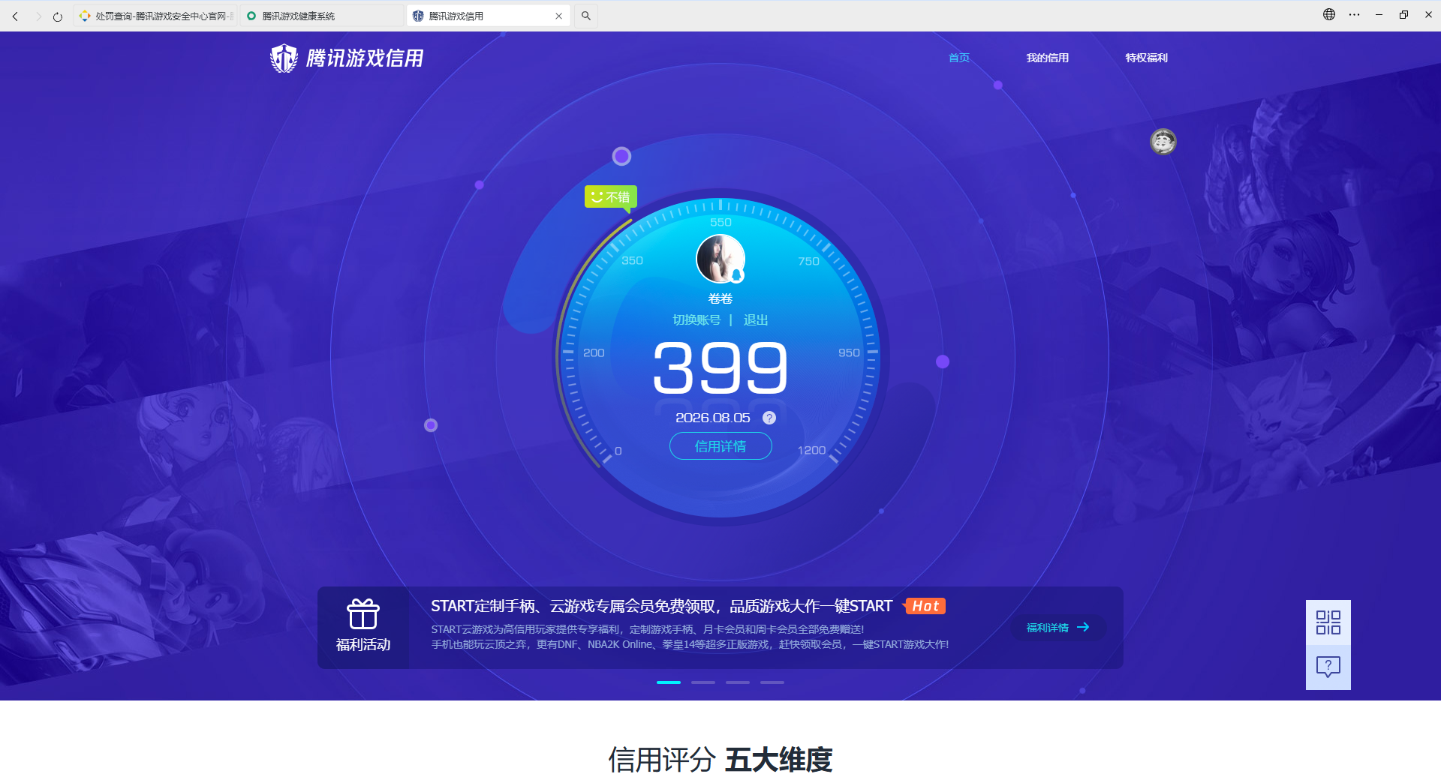Screen dimensions: 1441x780
Task: Open the help feedback chat icon
Action: (x=1328, y=667)
